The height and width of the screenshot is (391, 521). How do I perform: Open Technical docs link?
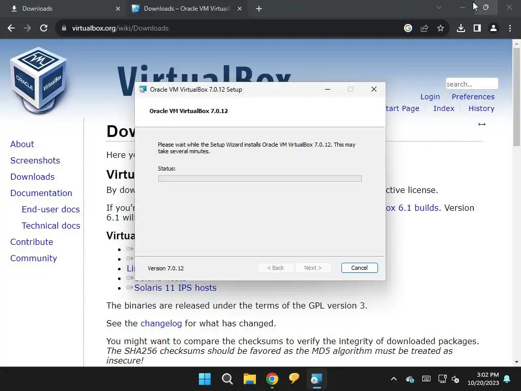(x=51, y=226)
